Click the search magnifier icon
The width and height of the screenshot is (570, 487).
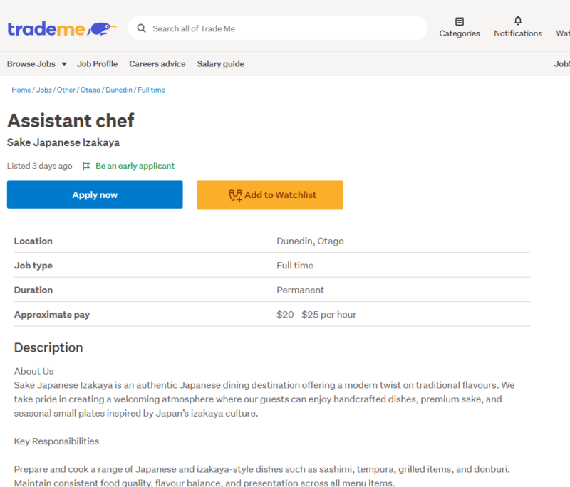pyautogui.click(x=141, y=28)
